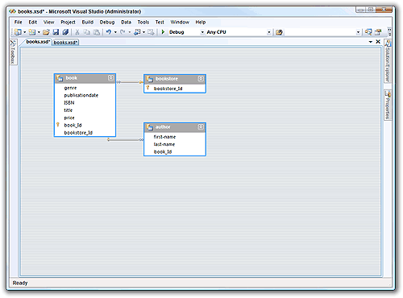Open the Test menu
403x298 pixels.
(x=160, y=22)
